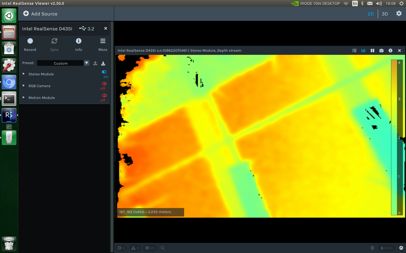Show stream metadata checklist icon
The image size is (406, 253).
[354, 51]
